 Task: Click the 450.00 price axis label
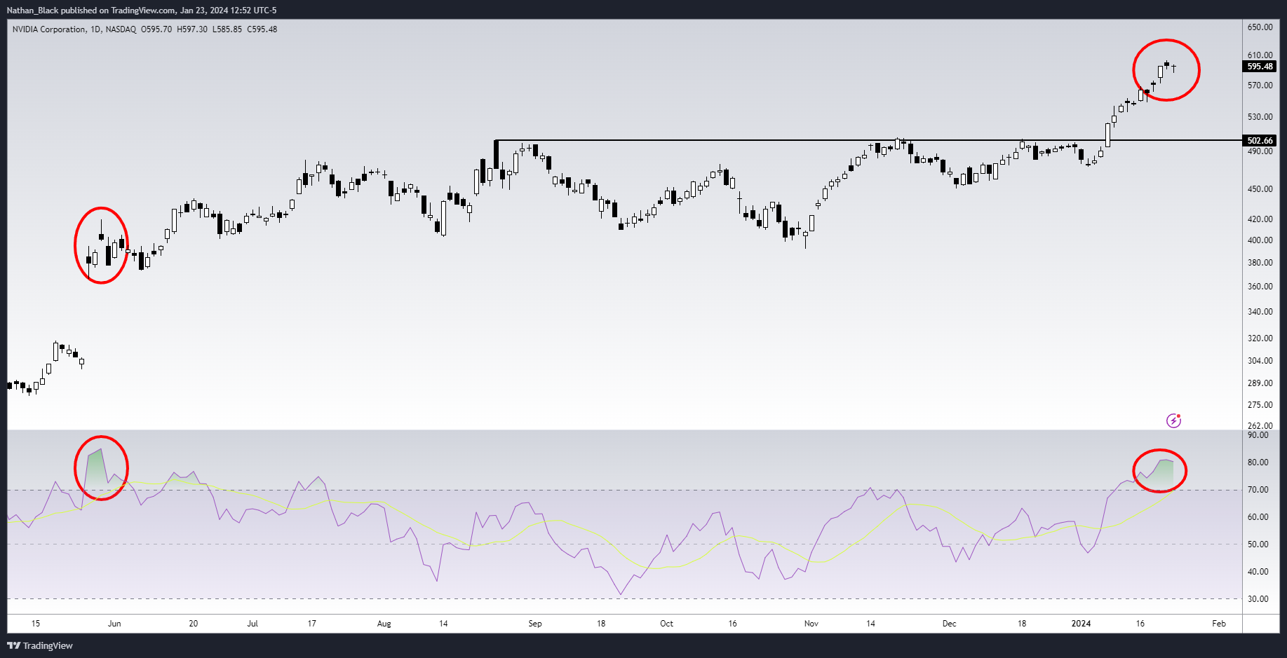coord(1260,189)
